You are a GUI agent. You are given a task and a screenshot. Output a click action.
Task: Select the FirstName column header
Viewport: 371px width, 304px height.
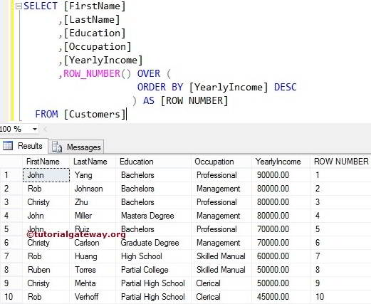coord(46,162)
